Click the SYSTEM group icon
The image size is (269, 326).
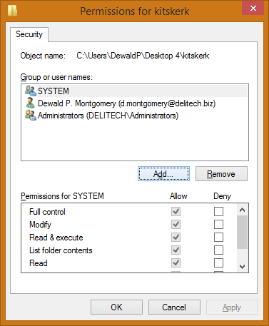pos(31,91)
